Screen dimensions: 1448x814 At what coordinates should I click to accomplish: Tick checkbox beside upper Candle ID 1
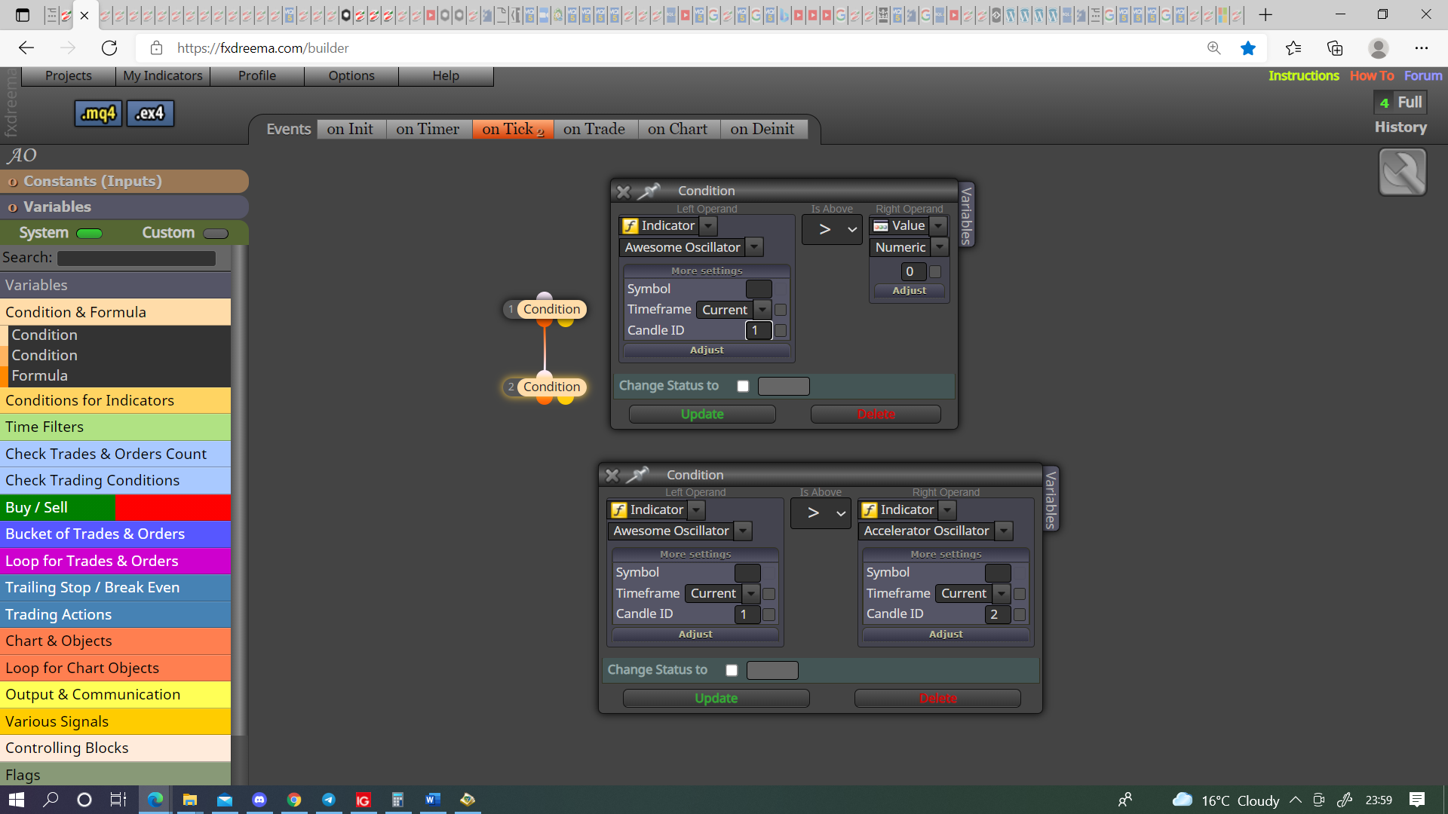coord(781,330)
